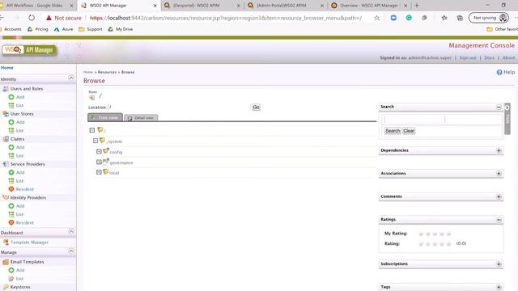The width and height of the screenshot is (518, 291).
Task: Collapse the Search panel
Action: [x=499, y=108]
